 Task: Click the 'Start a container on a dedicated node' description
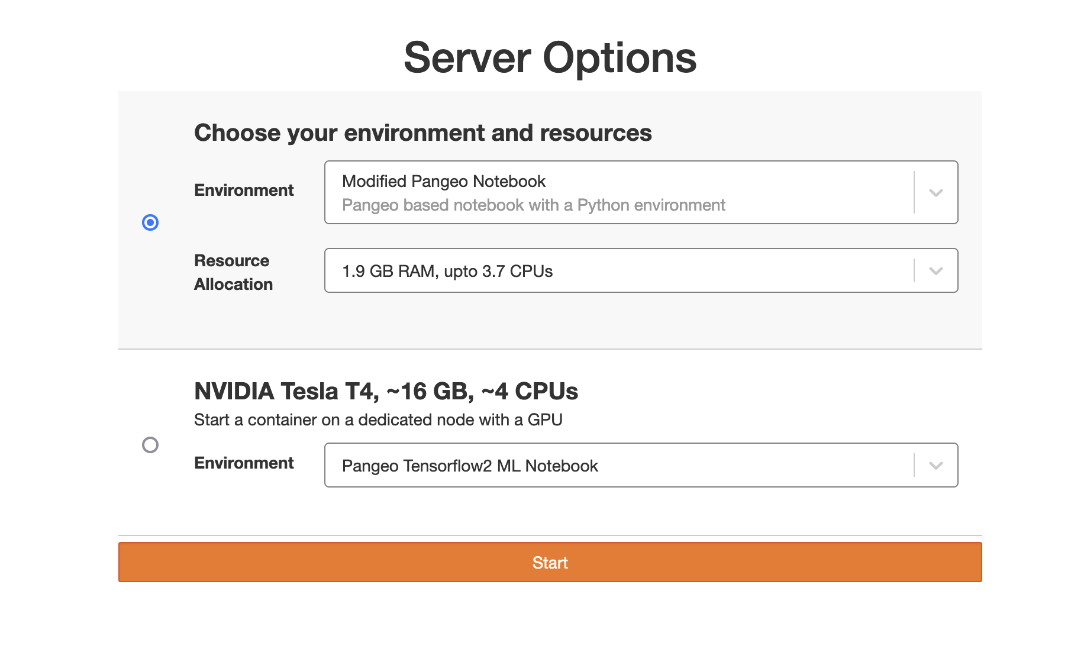(x=378, y=420)
